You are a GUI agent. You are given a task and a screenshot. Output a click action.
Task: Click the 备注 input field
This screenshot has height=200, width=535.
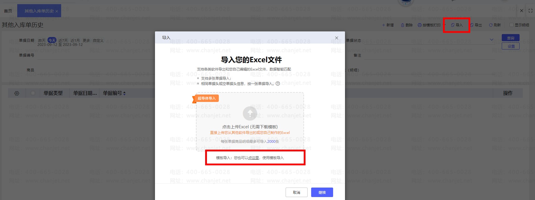[x=430, y=55]
